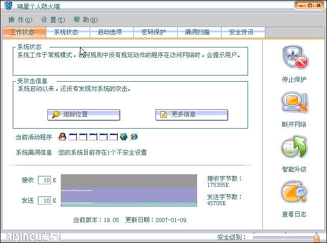Switch to the 系统状态 tab

(x=68, y=32)
